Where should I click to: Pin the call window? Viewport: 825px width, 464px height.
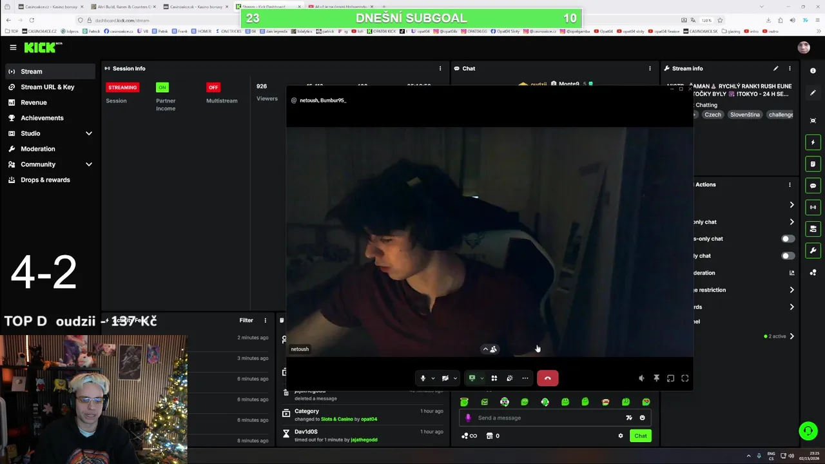(656, 378)
